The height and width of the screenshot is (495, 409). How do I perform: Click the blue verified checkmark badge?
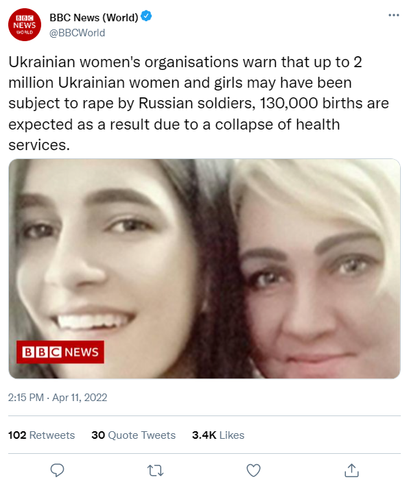tap(146, 16)
